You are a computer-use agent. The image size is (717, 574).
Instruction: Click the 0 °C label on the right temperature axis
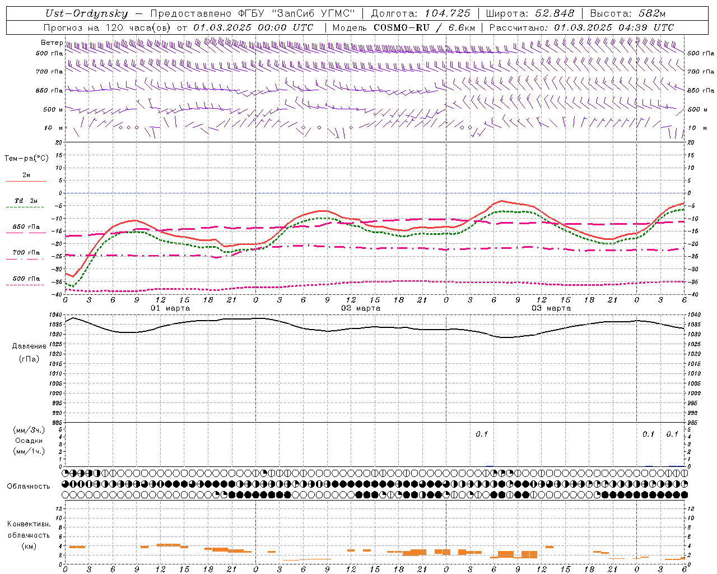pyautogui.click(x=690, y=193)
